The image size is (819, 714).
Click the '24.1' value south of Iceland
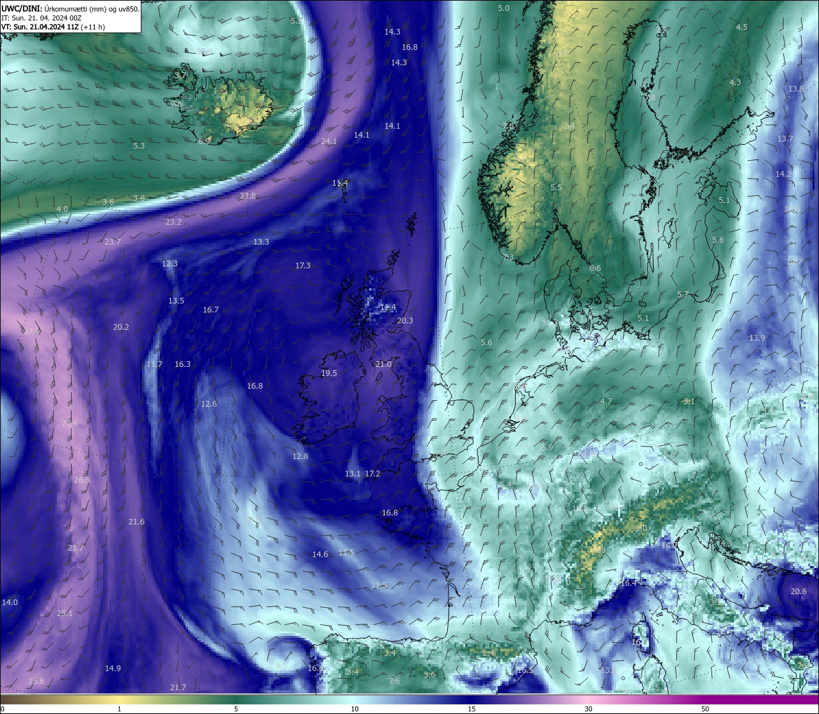click(329, 142)
